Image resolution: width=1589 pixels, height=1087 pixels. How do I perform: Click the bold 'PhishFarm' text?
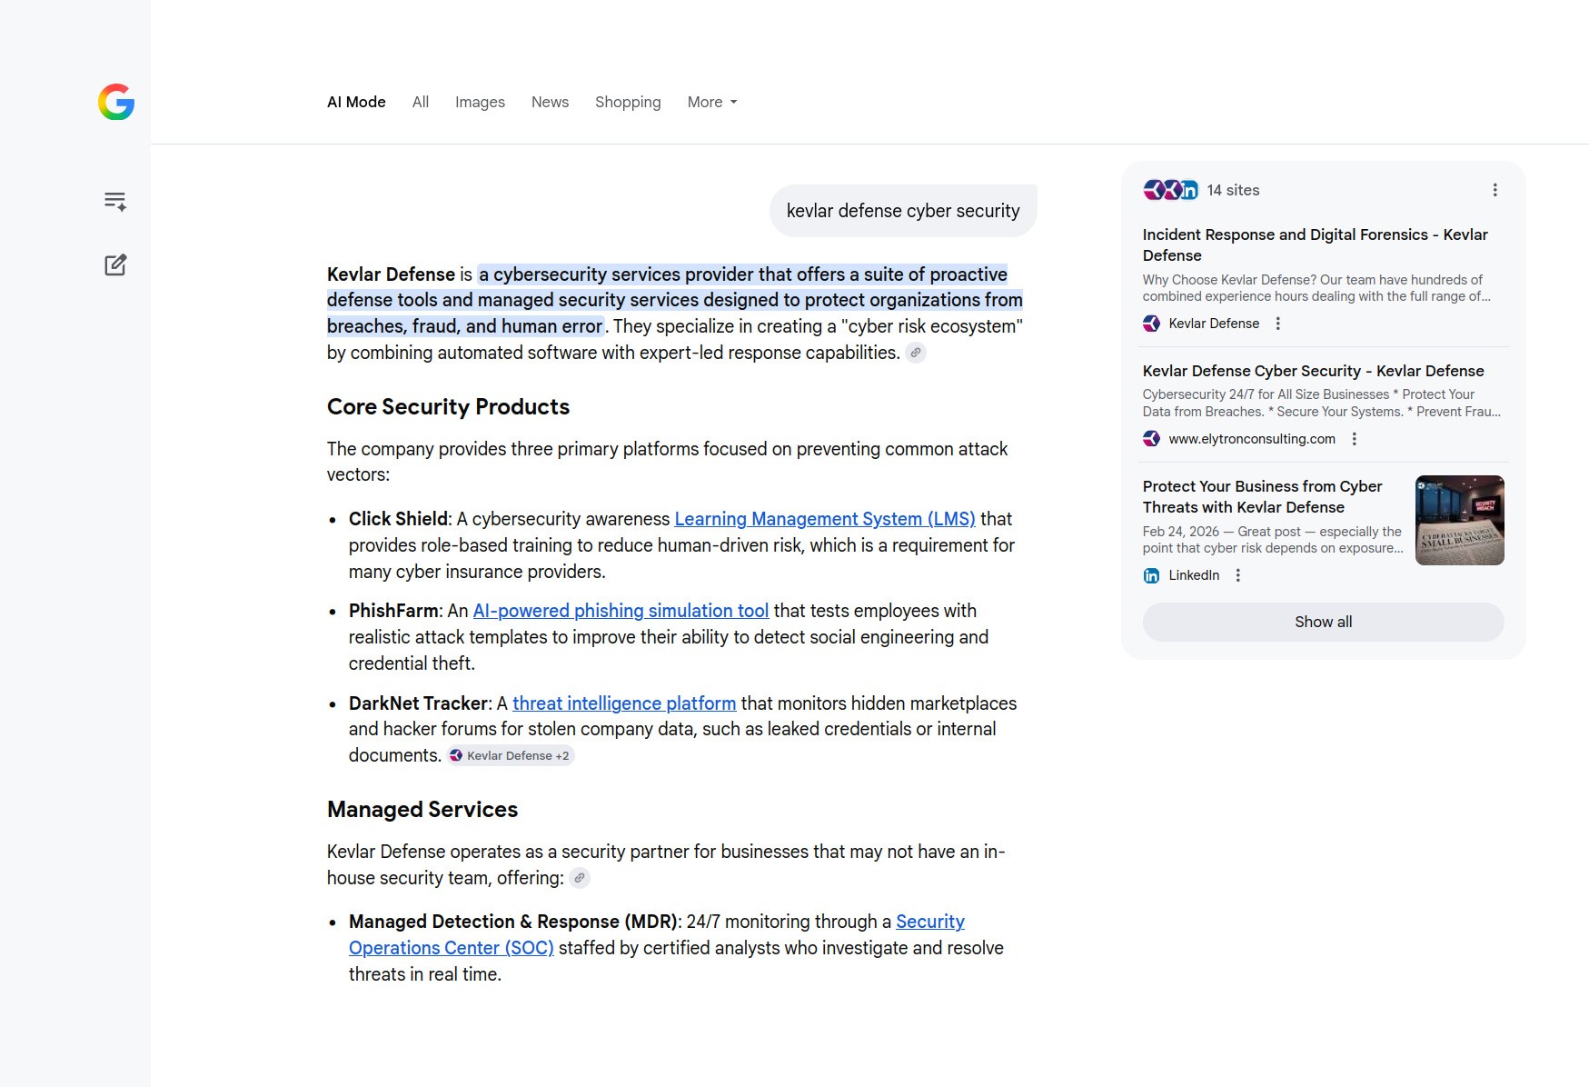[393, 611]
